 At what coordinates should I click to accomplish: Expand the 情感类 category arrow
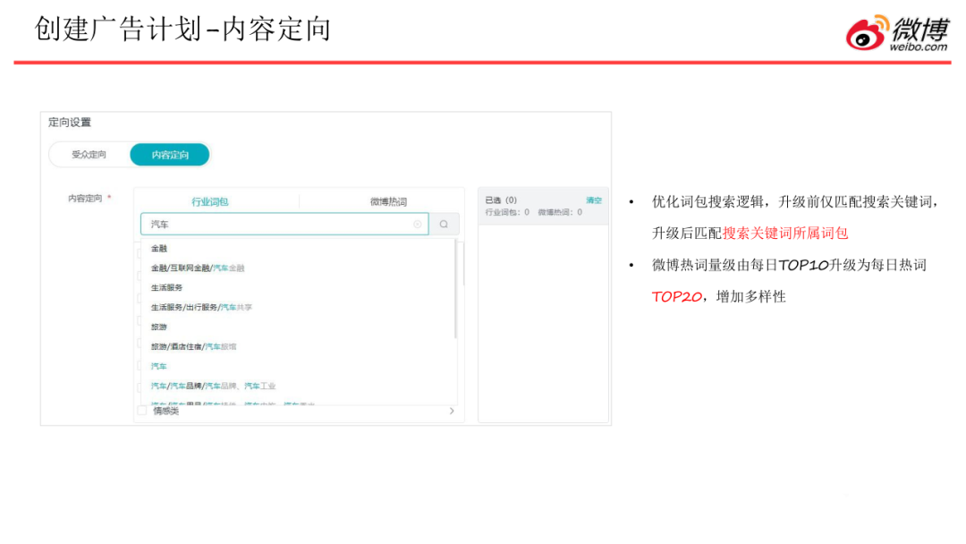click(452, 411)
